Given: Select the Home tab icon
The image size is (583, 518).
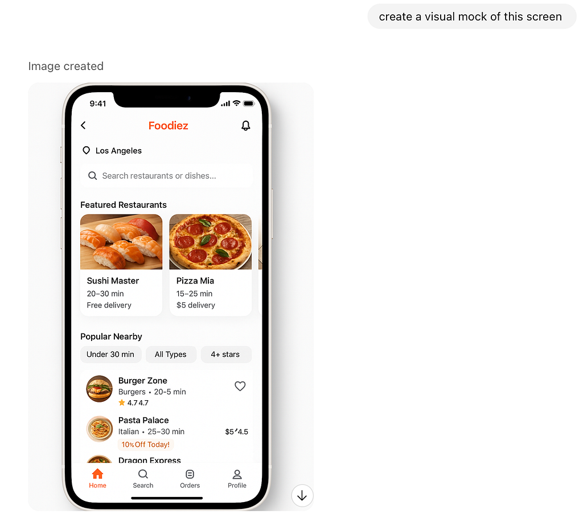Looking at the screenshot, I should click(x=97, y=474).
